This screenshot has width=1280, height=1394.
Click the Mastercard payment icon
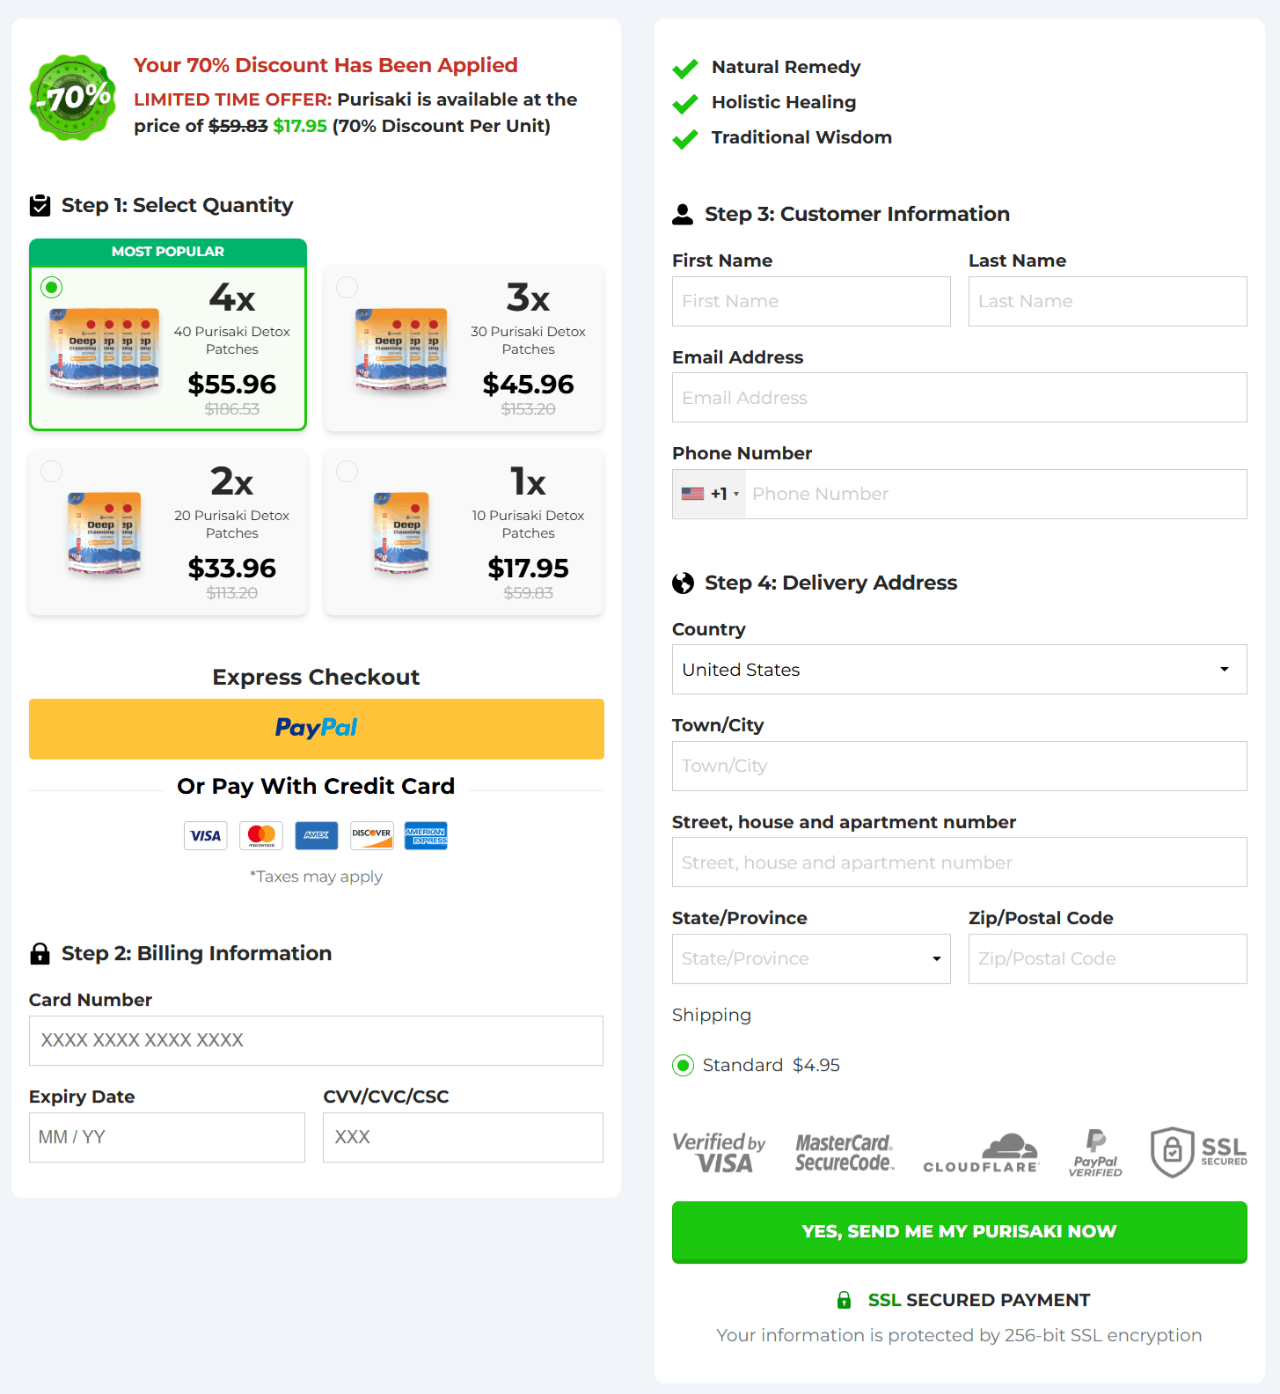(x=260, y=835)
